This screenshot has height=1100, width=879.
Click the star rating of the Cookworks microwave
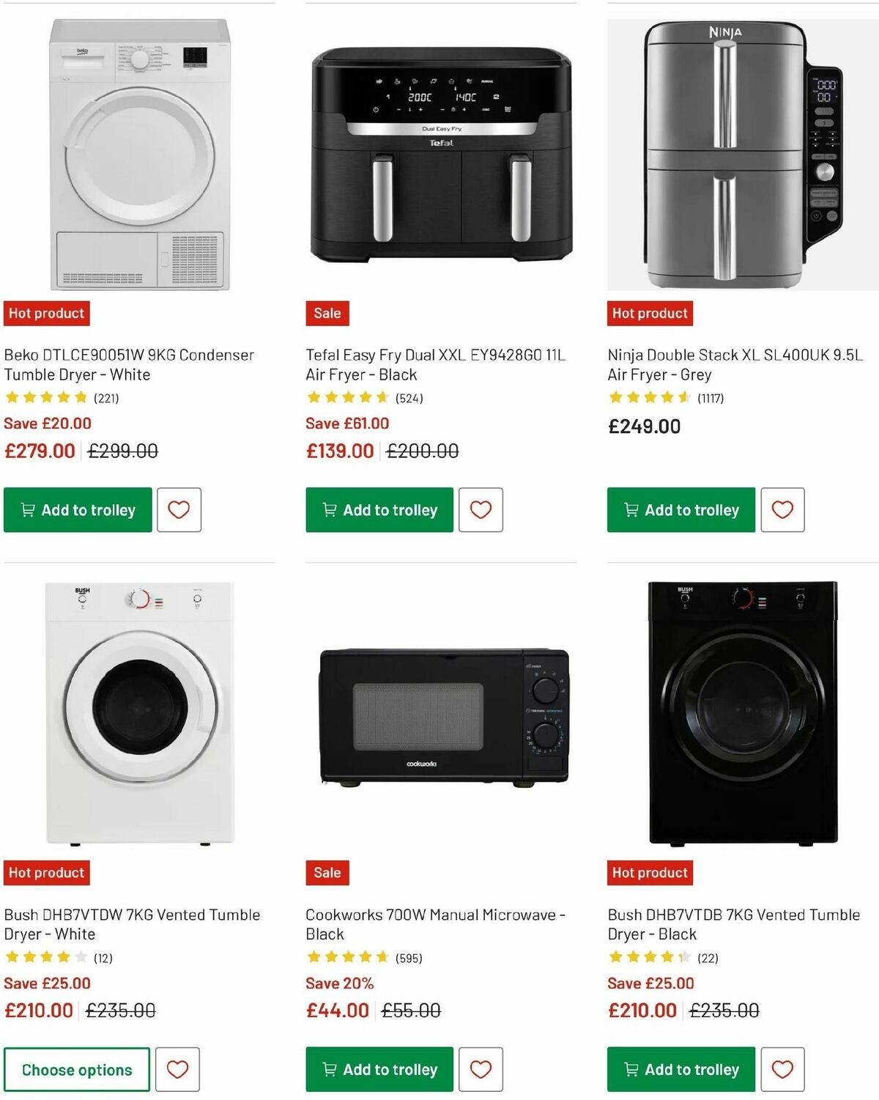344,956
